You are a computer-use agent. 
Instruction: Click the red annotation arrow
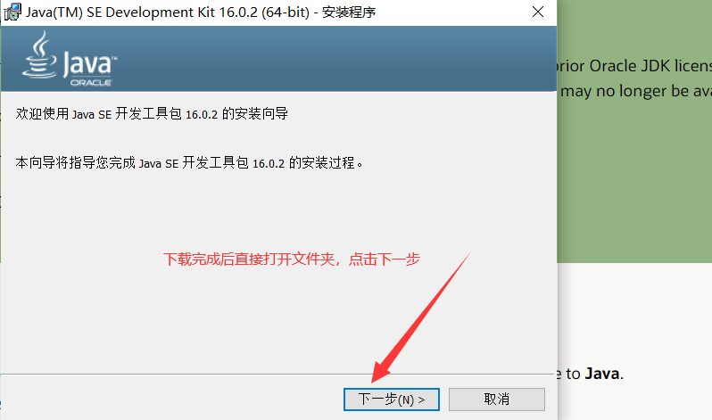coord(420,317)
